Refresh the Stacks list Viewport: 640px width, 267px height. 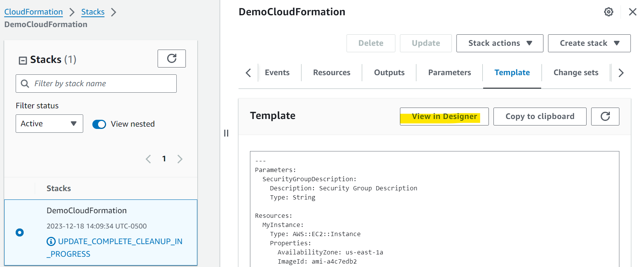(172, 58)
